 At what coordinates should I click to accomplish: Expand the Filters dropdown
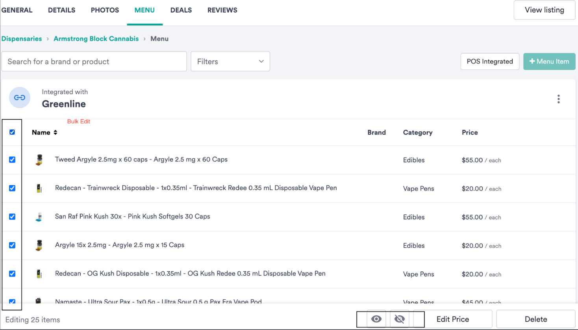coord(230,61)
